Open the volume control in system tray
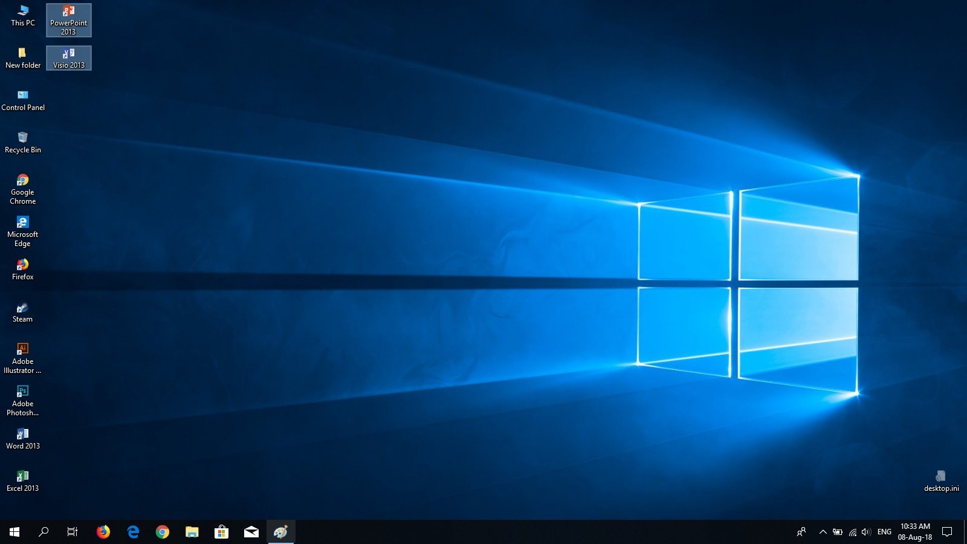The image size is (967, 544). (866, 532)
